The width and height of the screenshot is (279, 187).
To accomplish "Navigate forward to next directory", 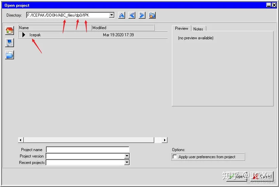I will 142,15.
